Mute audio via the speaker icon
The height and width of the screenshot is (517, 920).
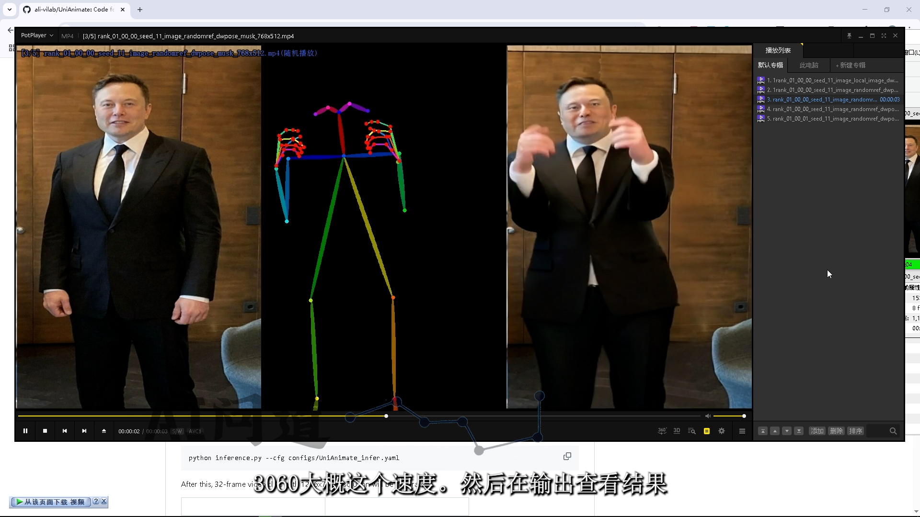(708, 416)
